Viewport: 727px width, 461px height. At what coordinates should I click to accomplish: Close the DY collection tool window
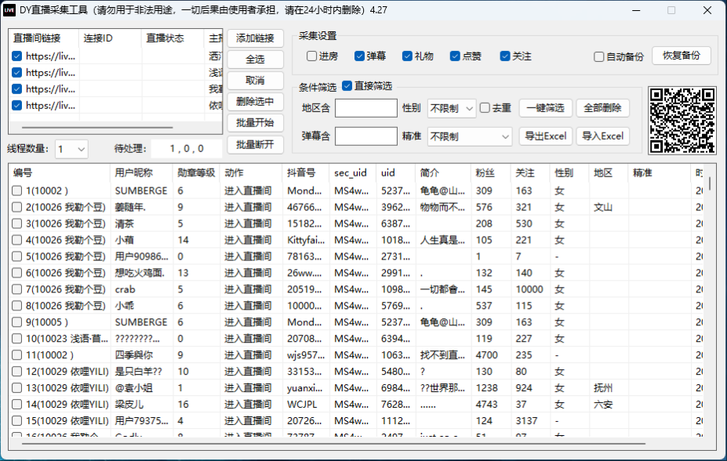(707, 10)
